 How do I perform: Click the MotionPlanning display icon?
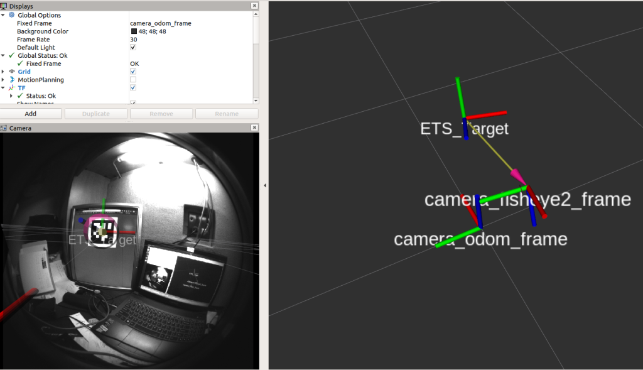click(12, 80)
